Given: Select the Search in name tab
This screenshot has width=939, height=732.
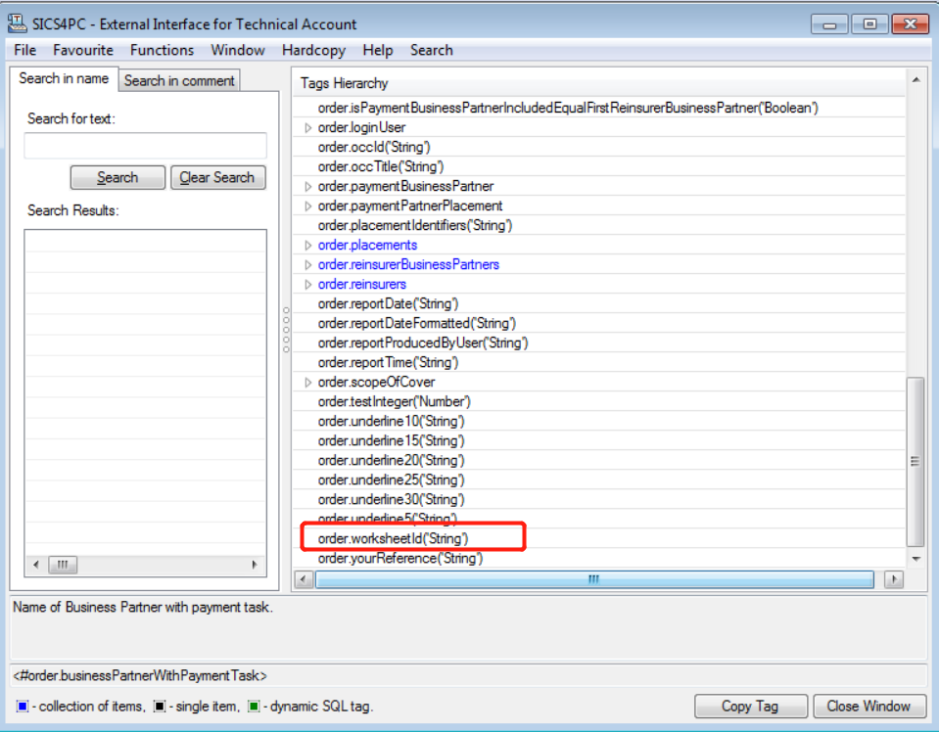Looking at the screenshot, I should tap(64, 79).
